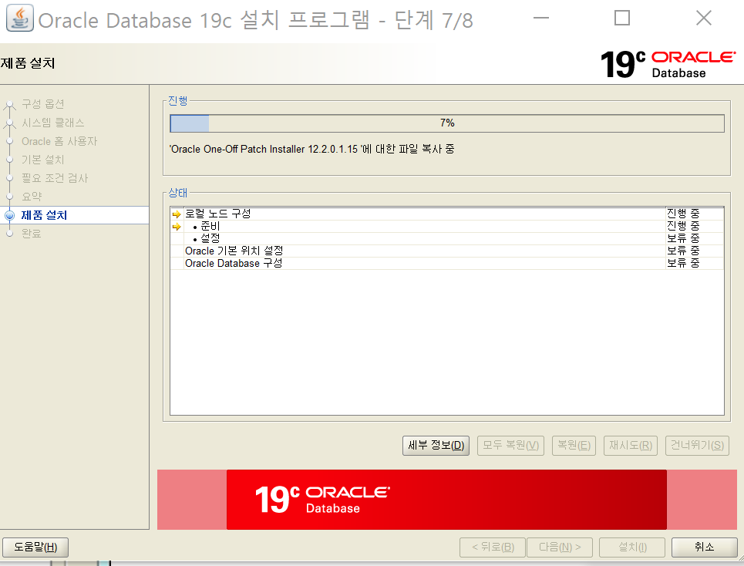Click the 19c Oracle Database header logo
This screenshot has width=744, height=566.
coord(668,65)
